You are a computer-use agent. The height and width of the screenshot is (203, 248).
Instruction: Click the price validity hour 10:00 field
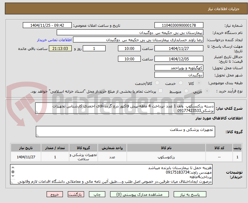pyautogui.click(x=129, y=59)
